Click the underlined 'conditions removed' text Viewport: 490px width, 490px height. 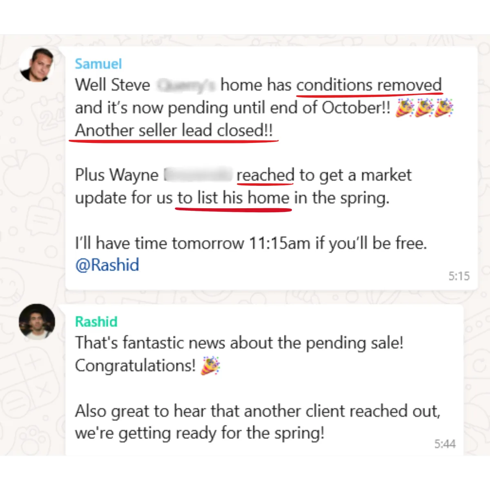[369, 85]
